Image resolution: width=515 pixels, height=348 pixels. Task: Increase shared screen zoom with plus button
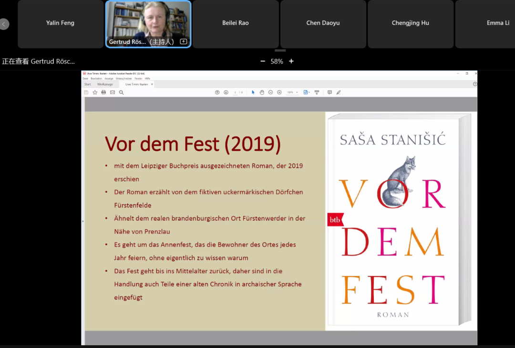click(291, 61)
